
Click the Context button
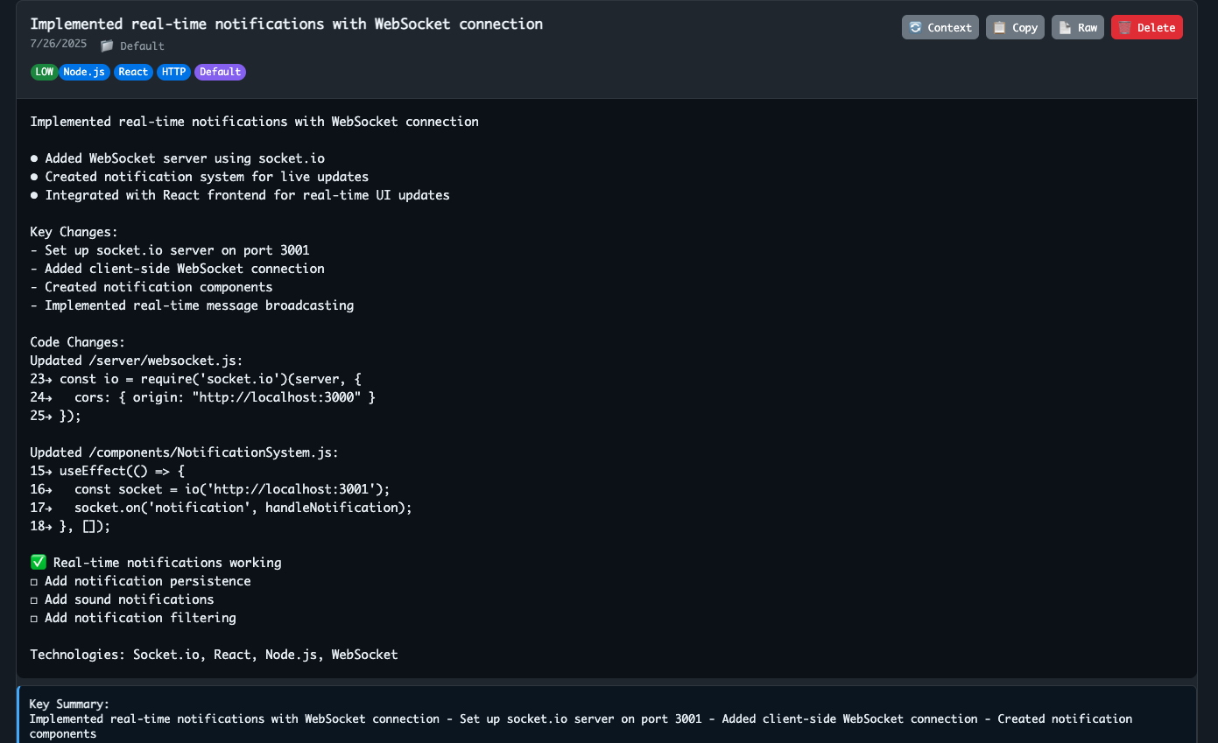pyautogui.click(x=940, y=27)
